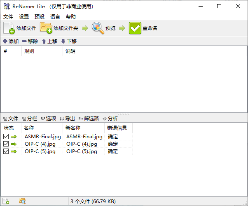Uncheck the ASMR-Final.jpg file checkbox
This screenshot has height=206, width=248.
[x=6, y=136]
